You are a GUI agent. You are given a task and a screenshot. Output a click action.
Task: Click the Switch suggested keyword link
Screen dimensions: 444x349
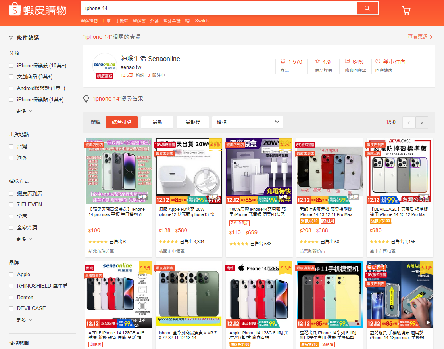[202, 21]
